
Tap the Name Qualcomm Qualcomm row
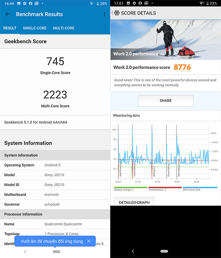(55, 224)
